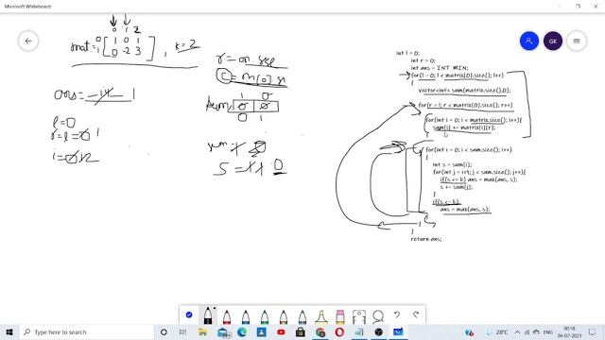
Task: Open Opera browser from taskbar
Action: click(339, 331)
